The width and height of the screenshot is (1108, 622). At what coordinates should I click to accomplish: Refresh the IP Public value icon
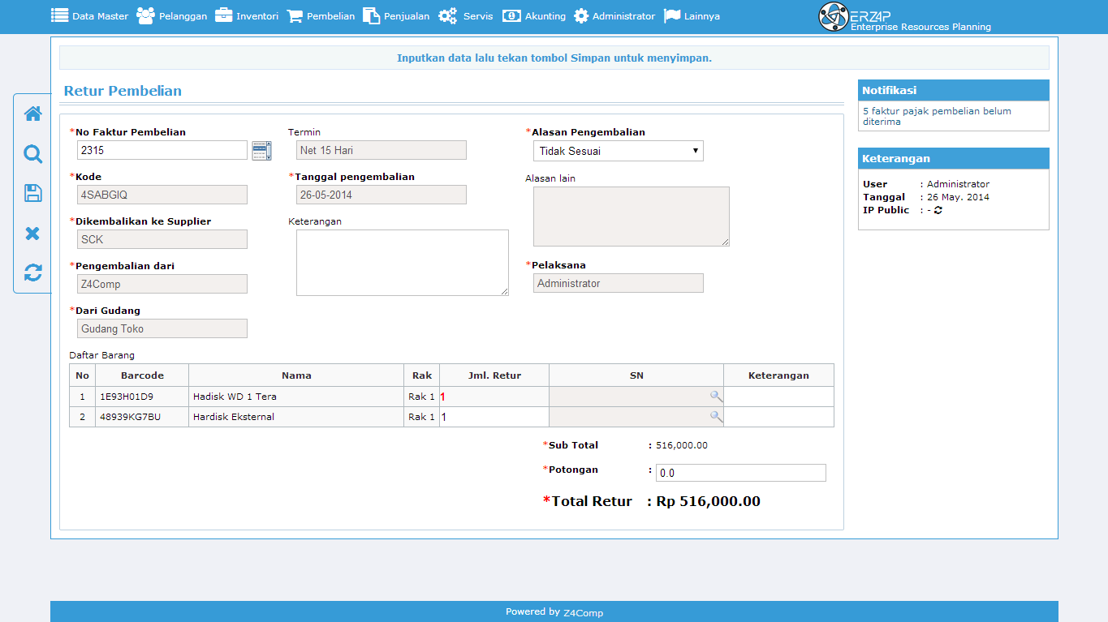point(938,210)
